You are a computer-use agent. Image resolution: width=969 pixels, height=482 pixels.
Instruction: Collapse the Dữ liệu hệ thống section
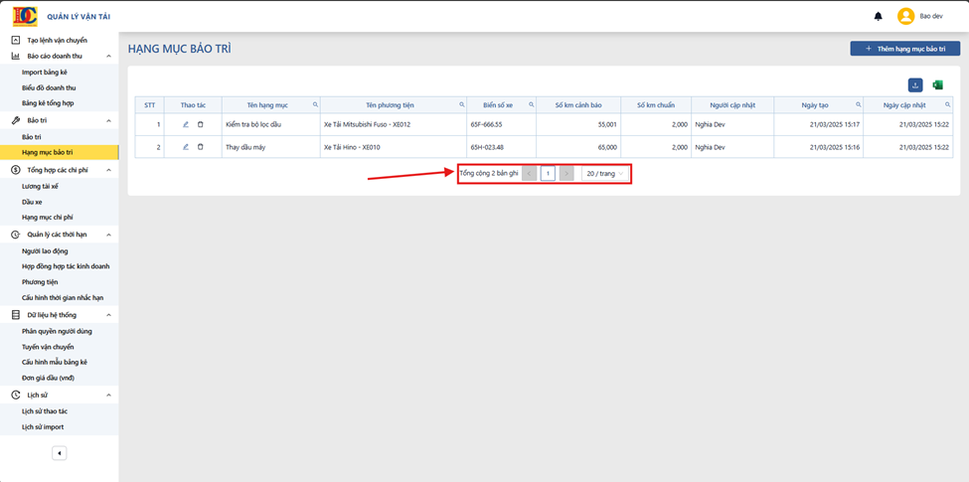(108, 315)
